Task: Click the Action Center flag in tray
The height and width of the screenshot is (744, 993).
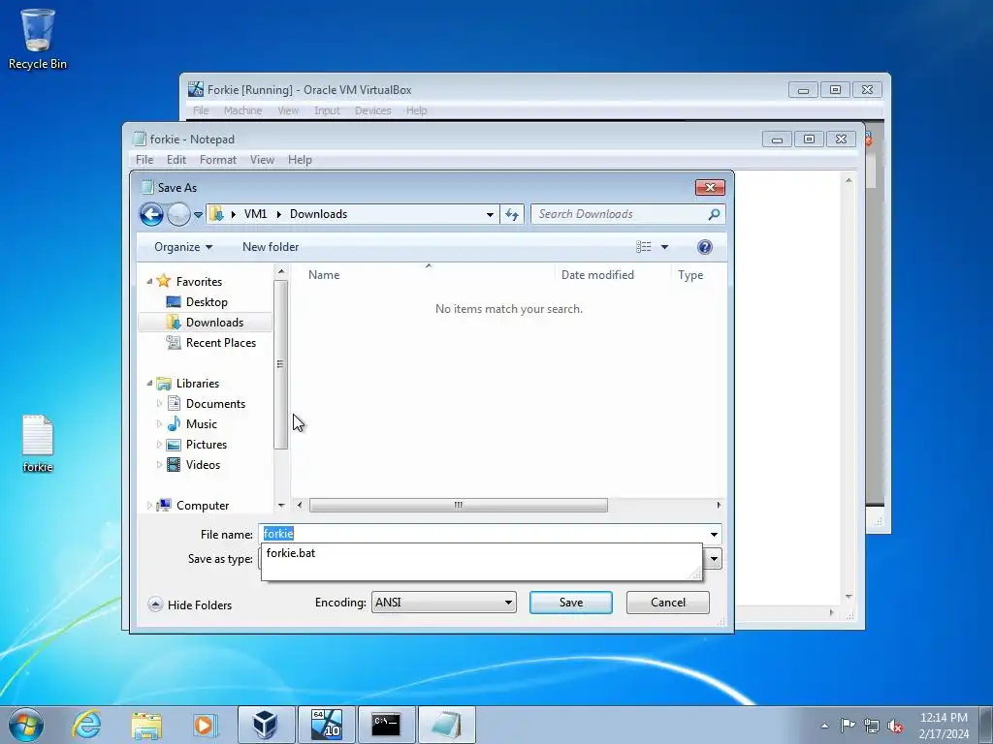Action: coord(848,725)
